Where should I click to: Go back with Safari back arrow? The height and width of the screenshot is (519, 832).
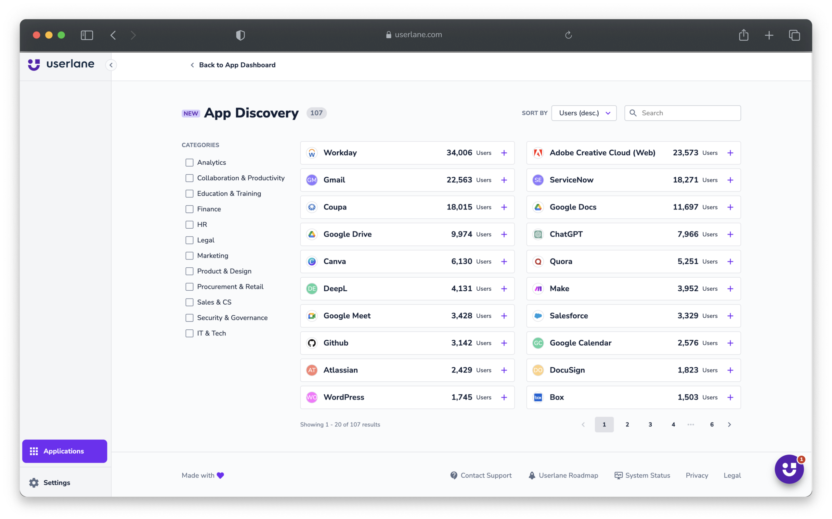pyautogui.click(x=113, y=35)
